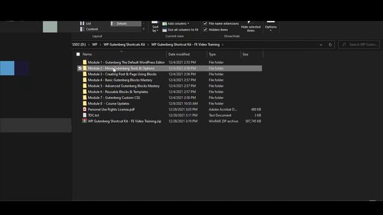
Task: Click the Text Document type cell
Action: [220, 115]
